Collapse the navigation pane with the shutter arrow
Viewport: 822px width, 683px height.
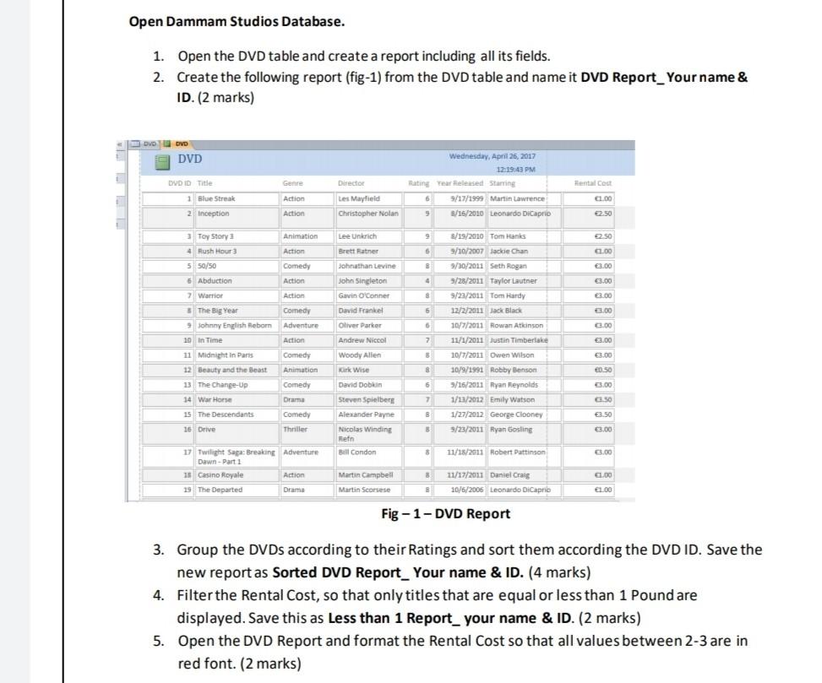[x=118, y=144]
